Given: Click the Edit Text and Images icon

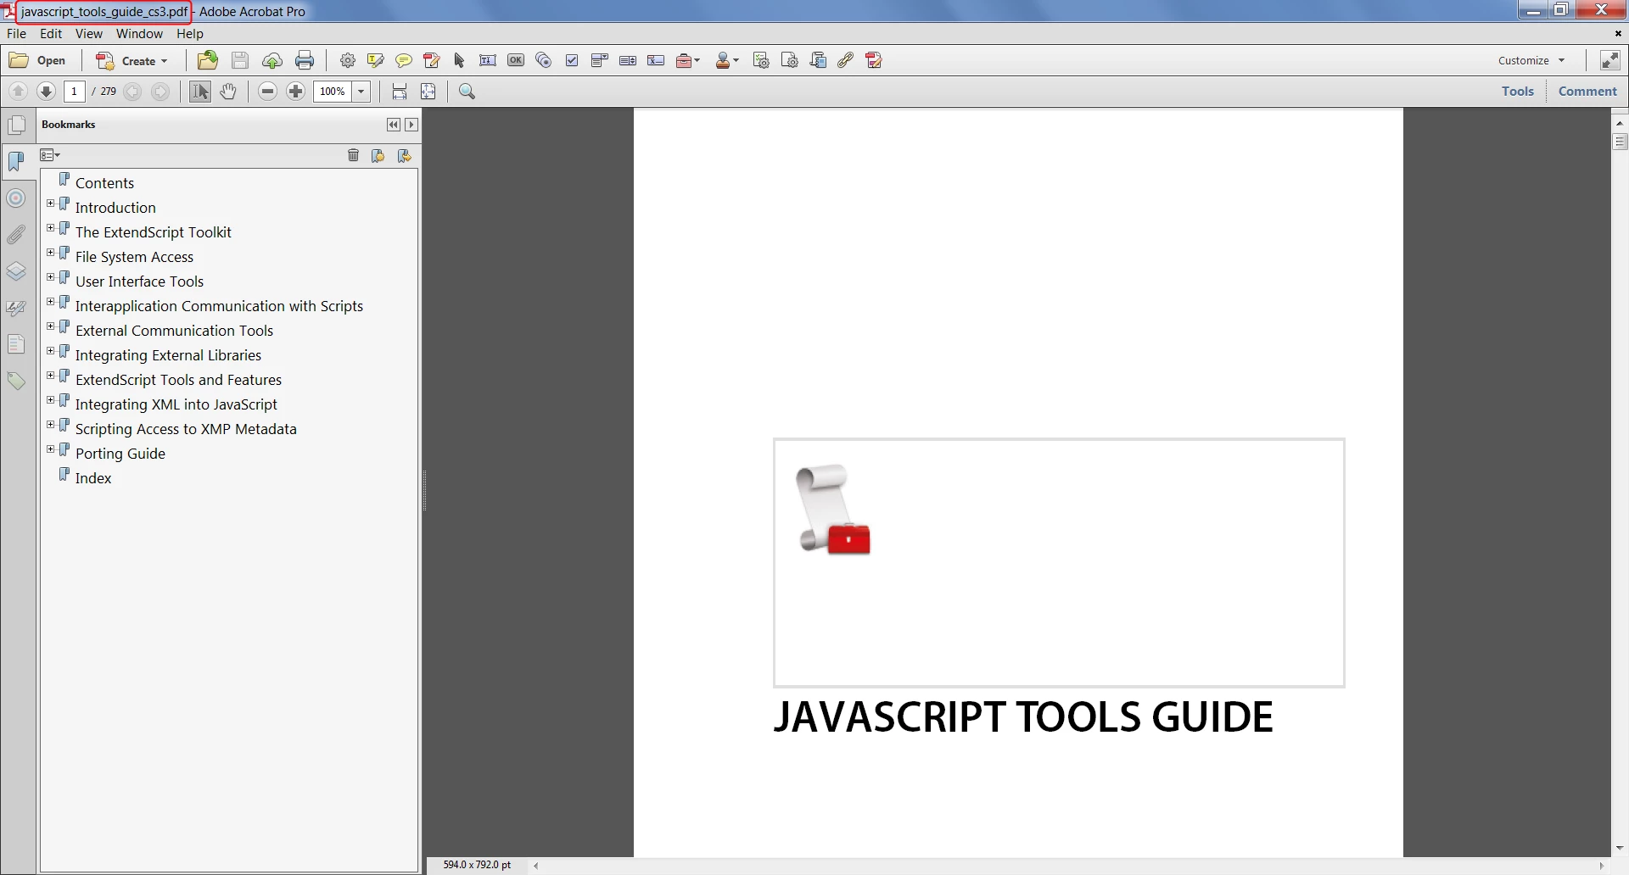Looking at the screenshot, I should point(431,60).
